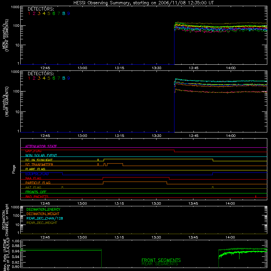Viewport: 271px width, 271px height.
Task: Click the 0.92 tick on livetime axis
Action: click(x=15, y=262)
